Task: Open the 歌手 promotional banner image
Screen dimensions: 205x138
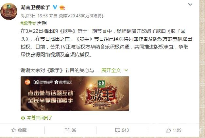Action: tap(75, 93)
